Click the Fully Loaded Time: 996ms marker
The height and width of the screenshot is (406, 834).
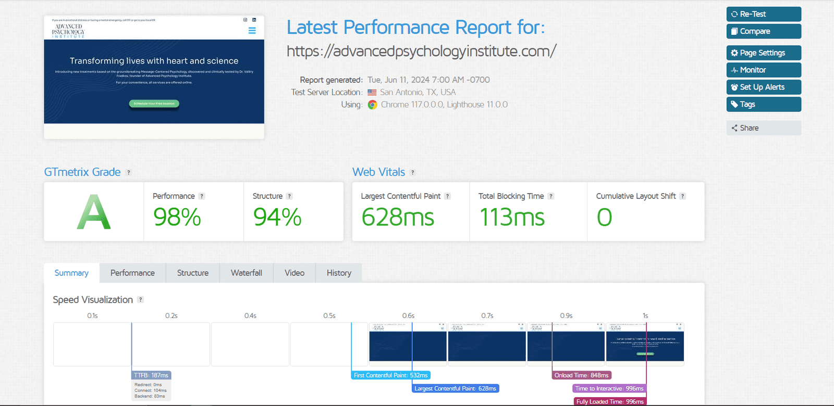pos(610,401)
